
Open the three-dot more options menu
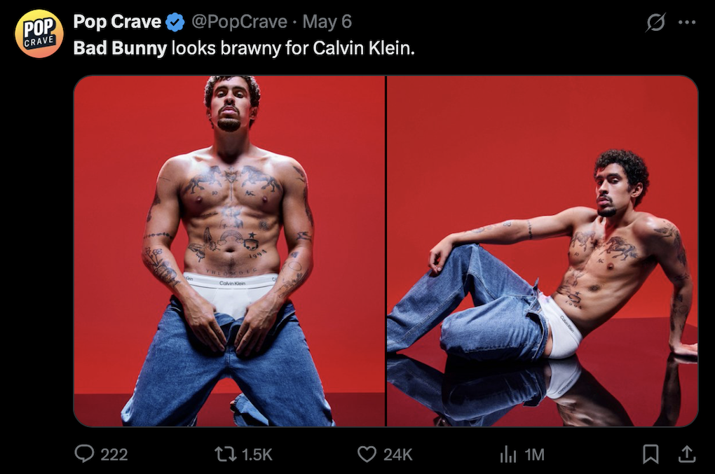(687, 22)
